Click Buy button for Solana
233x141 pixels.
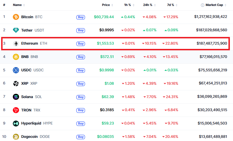pyautogui.click(x=81, y=97)
